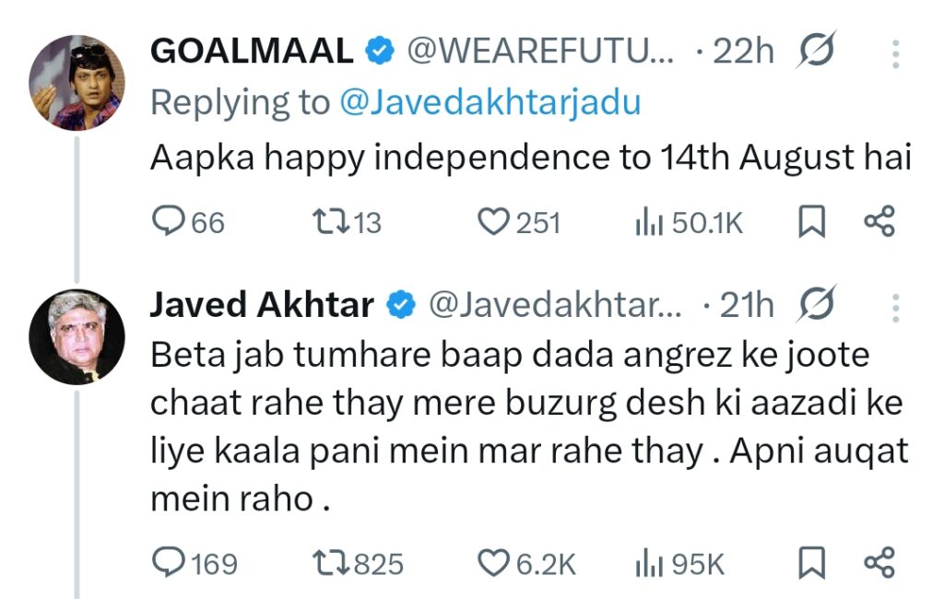The image size is (944, 599).
Task: Share GOALMAAL's tweet
Action: (879, 223)
